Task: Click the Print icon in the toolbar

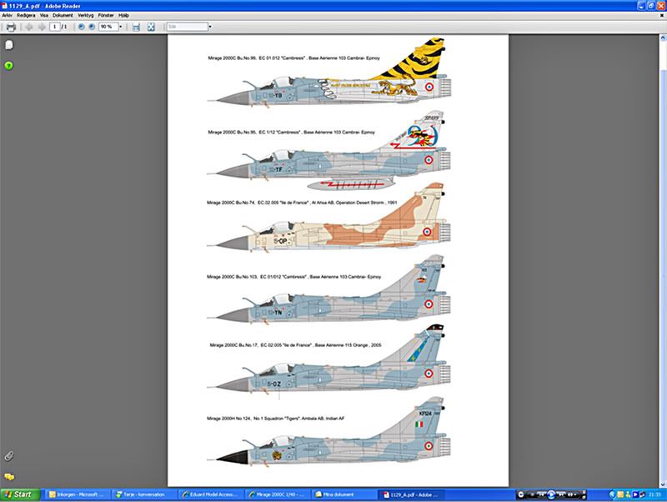Action: click(11, 28)
